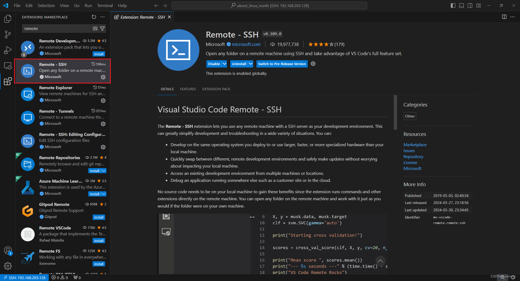Image resolution: width=520 pixels, height=281 pixels.
Task: Toggle the Primary Side Bar
Action: [453, 5]
